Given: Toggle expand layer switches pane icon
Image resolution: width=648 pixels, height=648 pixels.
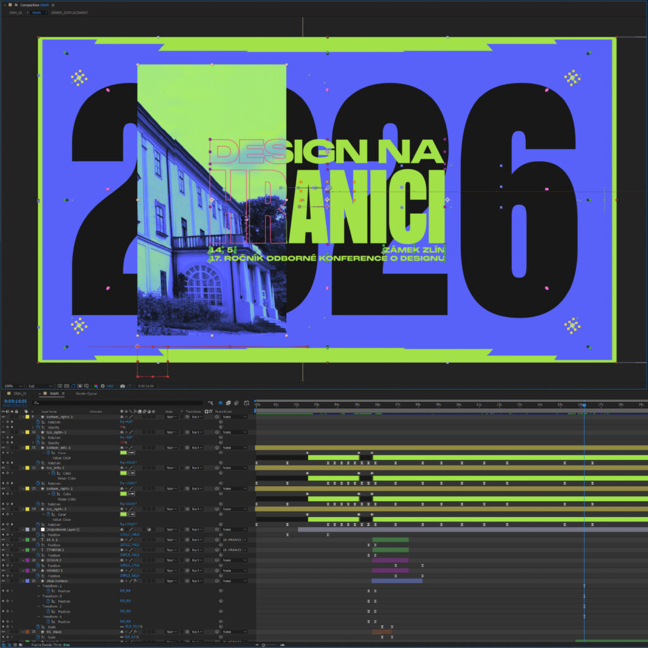Looking at the screenshot, I should coord(4,645).
